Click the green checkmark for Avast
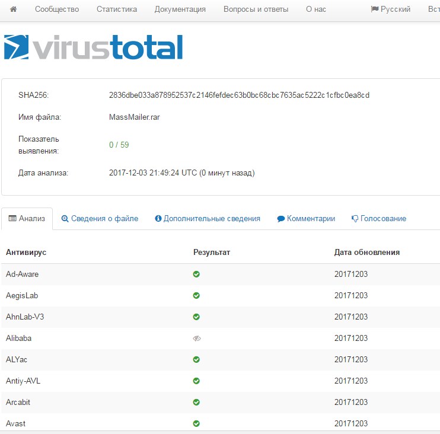 pos(196,423)
